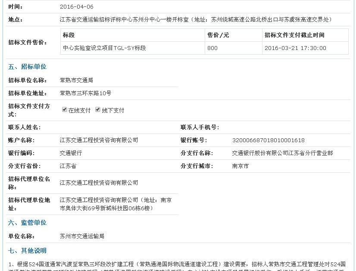Click the 交通银行股份有限公司江苏省分行营业部 branch name

282,153
